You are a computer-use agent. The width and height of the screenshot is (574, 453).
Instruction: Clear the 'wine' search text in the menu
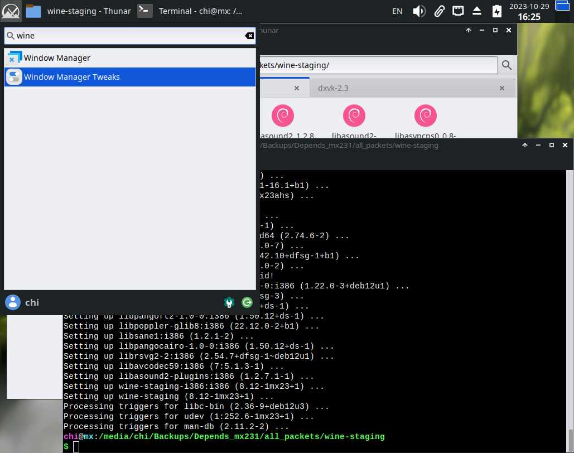(249, 36)
